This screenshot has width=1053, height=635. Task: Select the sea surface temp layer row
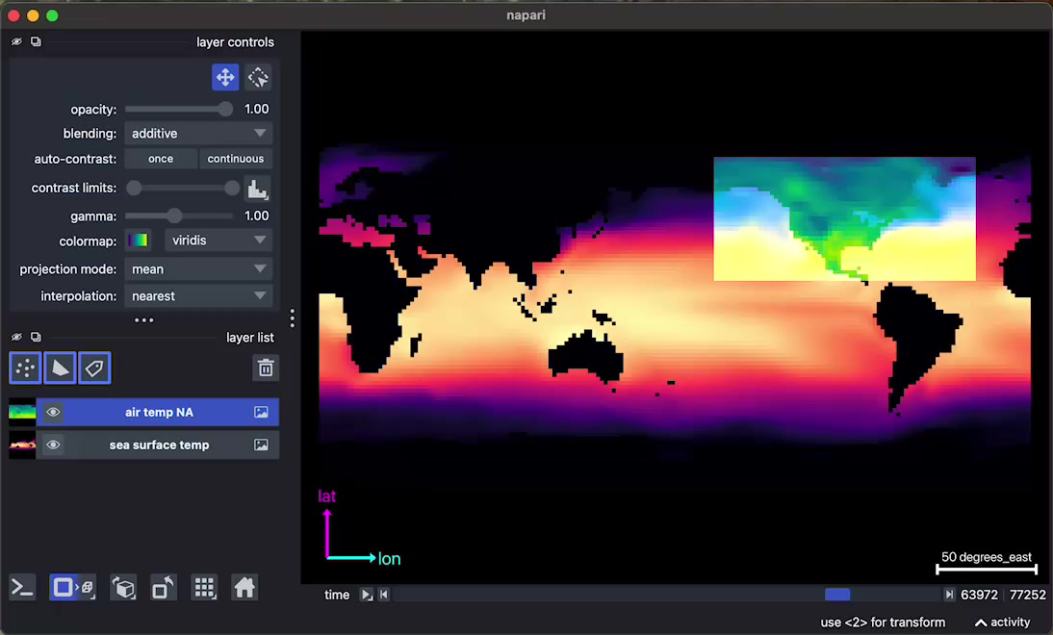[x=159, y=445]
